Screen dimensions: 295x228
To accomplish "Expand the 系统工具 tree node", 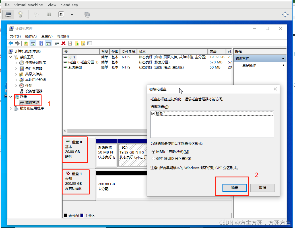I will coord(11,57).
